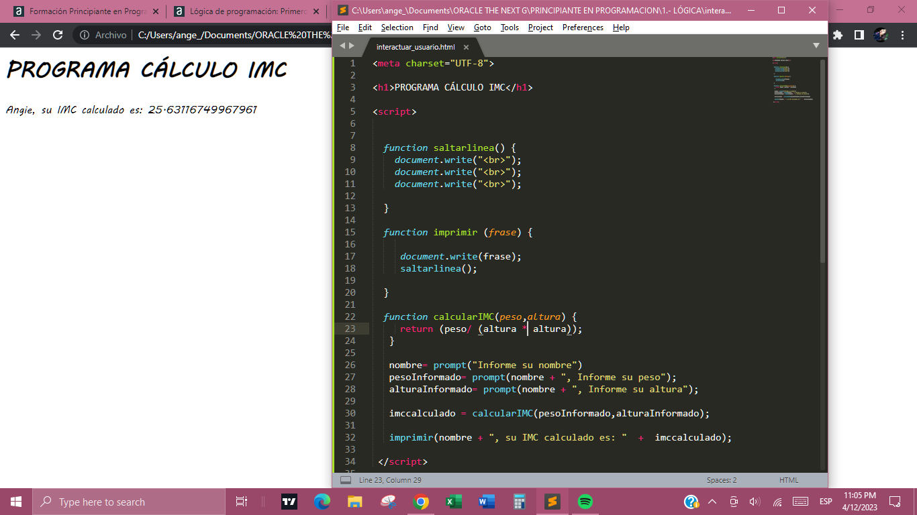Open the View menu
This screenshot has width=917, height=515.
coord(456,27)
